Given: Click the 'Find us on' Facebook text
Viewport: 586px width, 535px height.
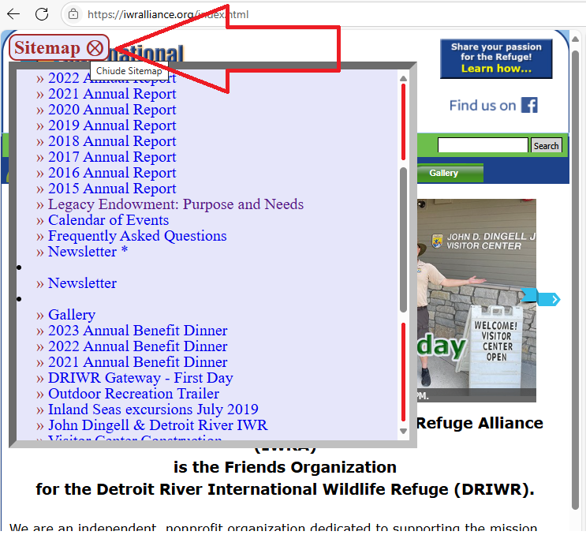Looking at the screenshot, I should pos(483,106).
